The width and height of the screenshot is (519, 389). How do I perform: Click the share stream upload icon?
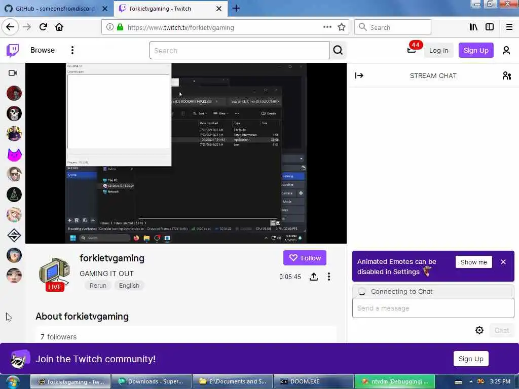tap(313, 277)
